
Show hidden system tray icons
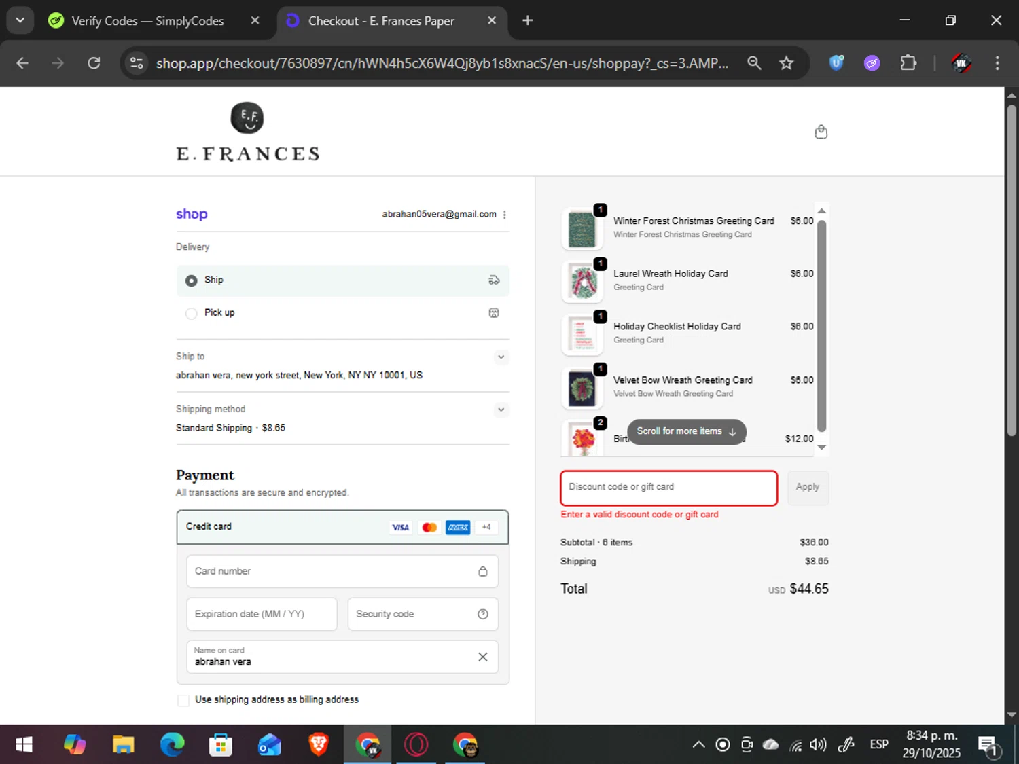coord(698,745)
